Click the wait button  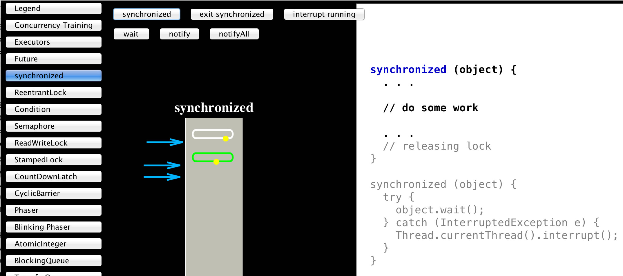tap(131, 34)
